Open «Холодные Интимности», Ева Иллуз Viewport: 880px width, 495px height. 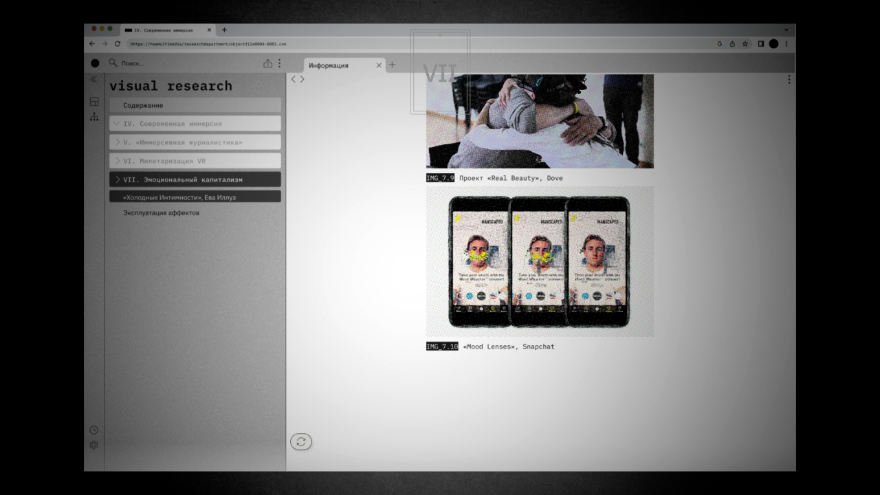195,197
